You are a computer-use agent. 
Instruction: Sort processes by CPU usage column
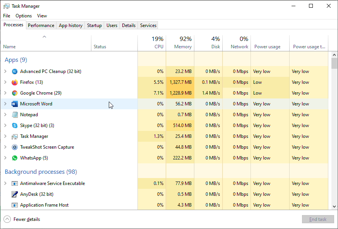tap(152, 43)
